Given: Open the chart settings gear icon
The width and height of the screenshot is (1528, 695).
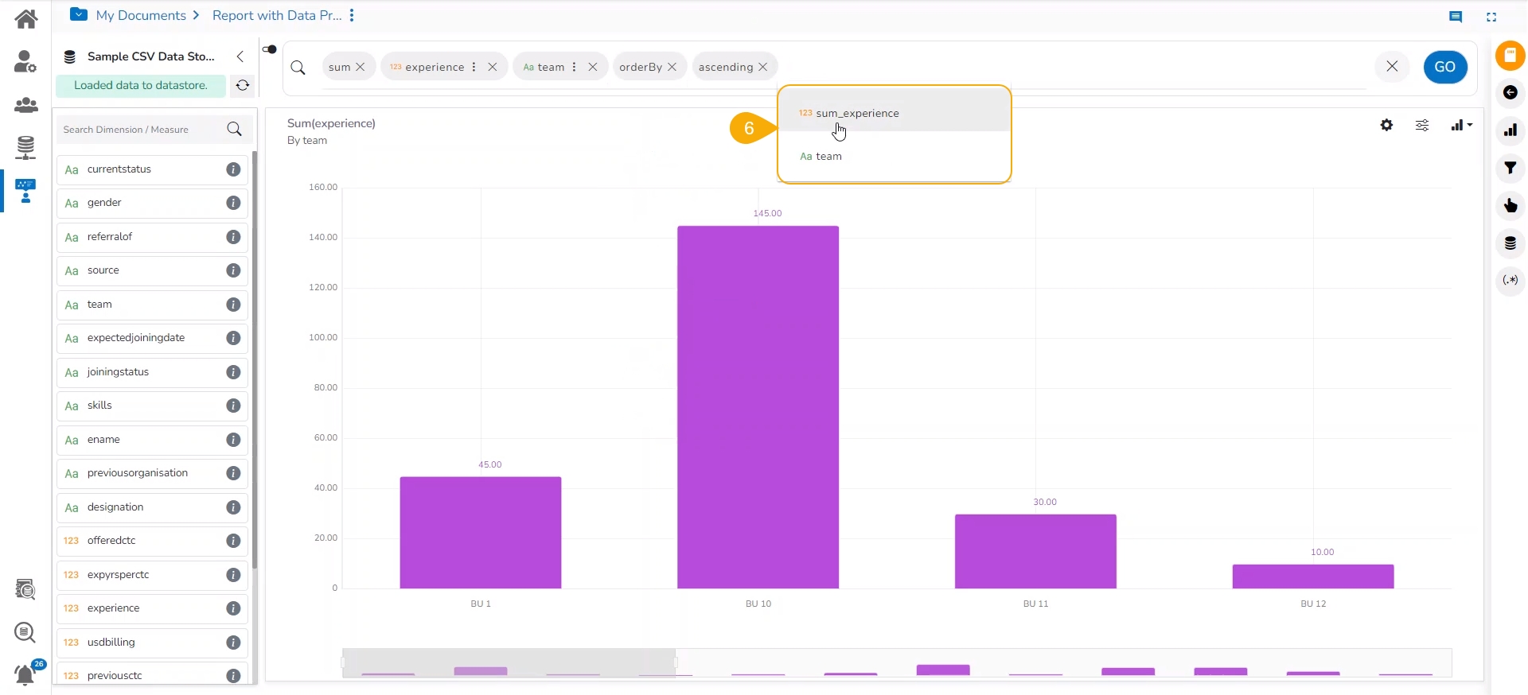Looking at the screenshot, I should [1386, 125].
